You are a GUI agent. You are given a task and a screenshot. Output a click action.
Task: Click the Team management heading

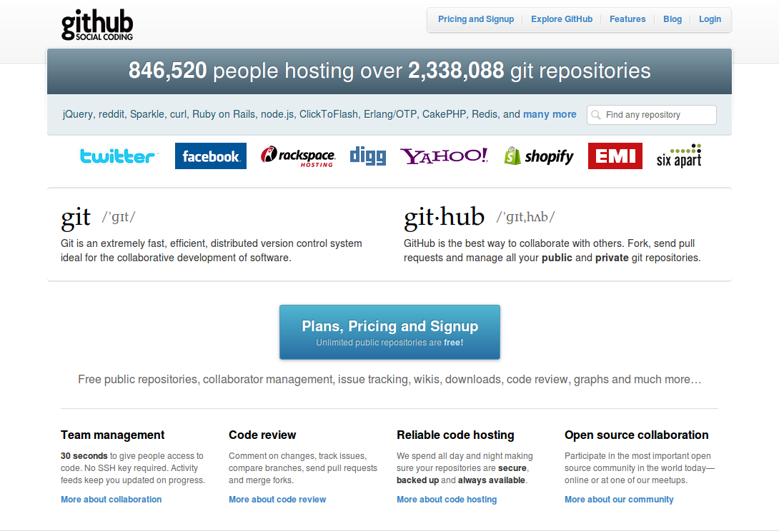[112, 435]
